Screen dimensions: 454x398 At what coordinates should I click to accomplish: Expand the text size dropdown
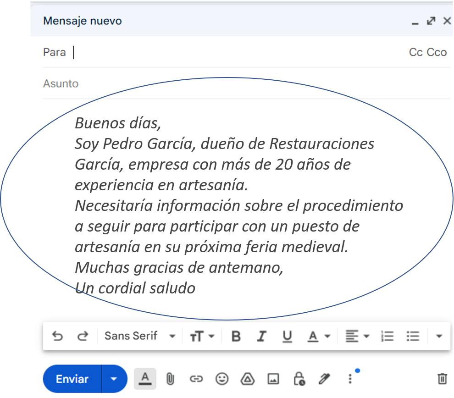click(202, 337)
